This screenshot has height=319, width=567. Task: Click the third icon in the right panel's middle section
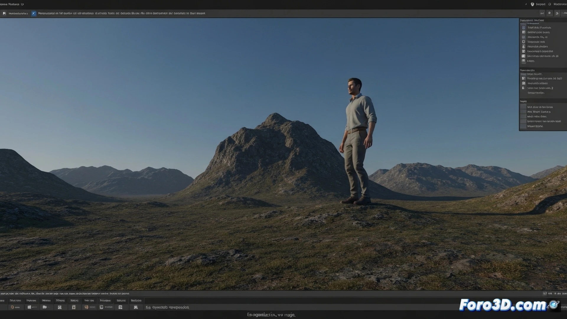click(x=524, y=88)
